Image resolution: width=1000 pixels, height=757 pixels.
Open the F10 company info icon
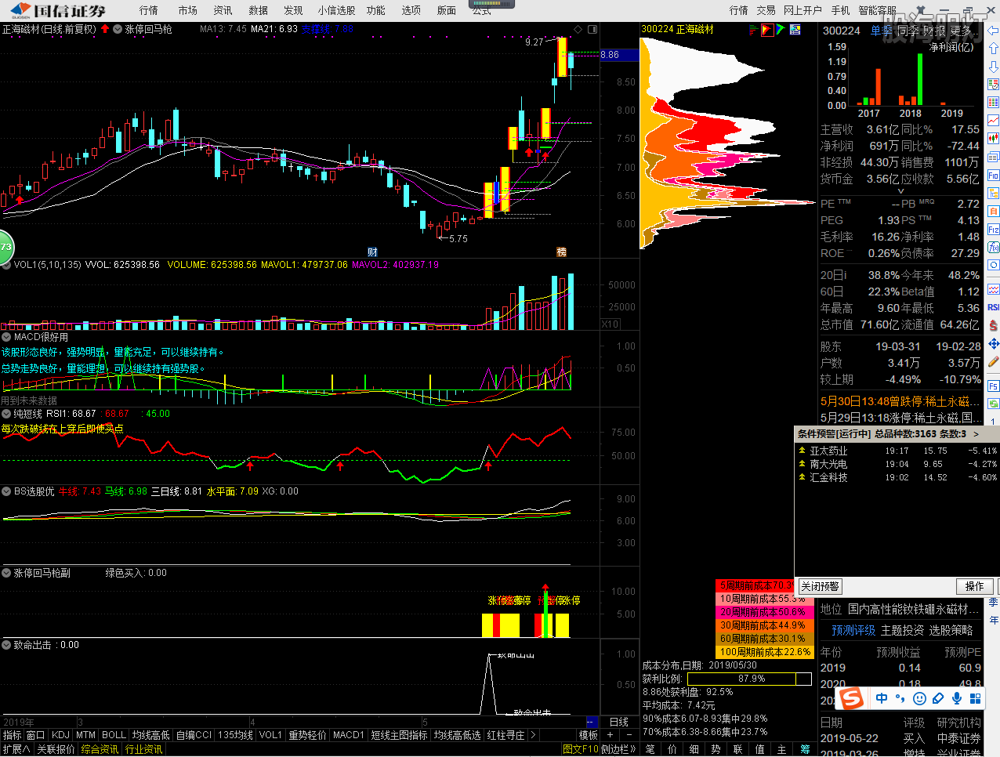click(993, 175)
